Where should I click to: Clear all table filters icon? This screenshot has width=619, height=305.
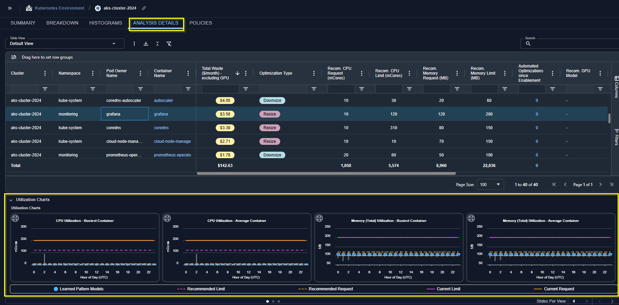click(169, 44)
